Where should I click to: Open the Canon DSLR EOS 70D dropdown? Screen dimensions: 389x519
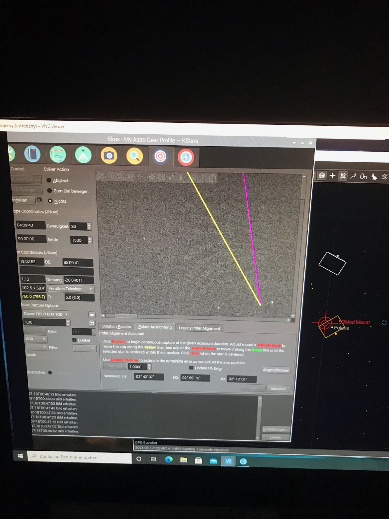[46, 314]
